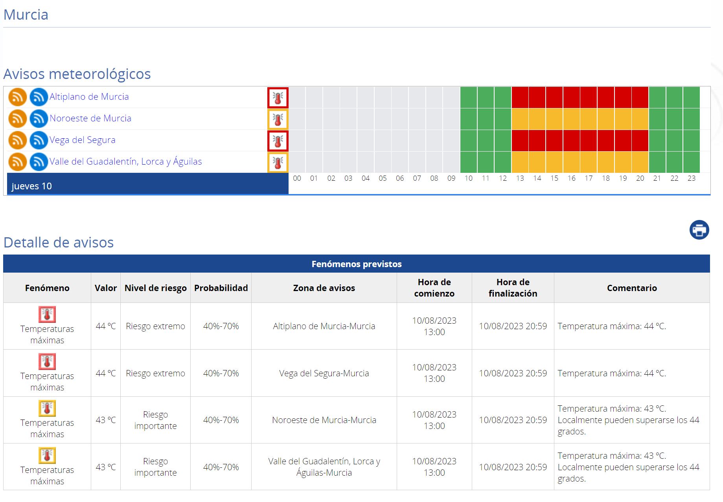Open the Vega del Segura link

click(x=83, y=140)
